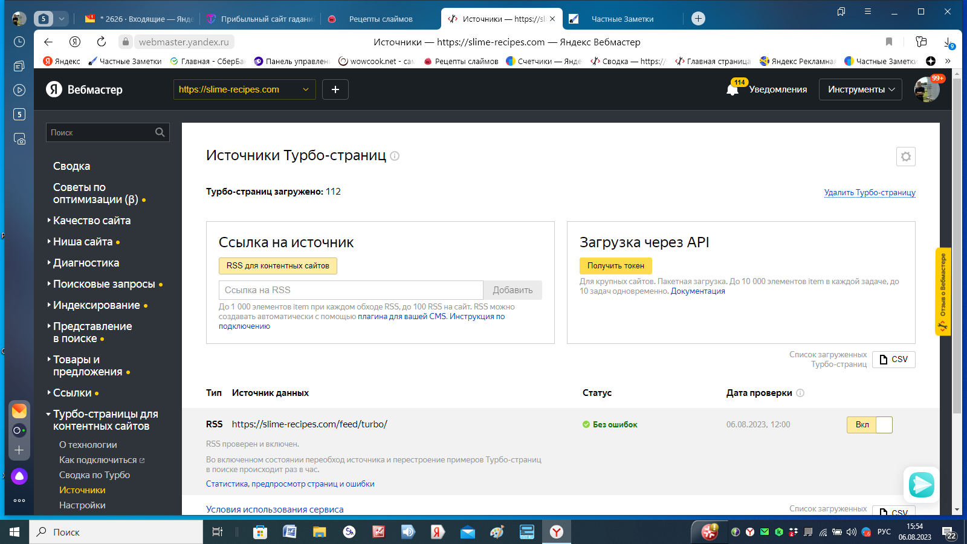Bookmark this page with the bookmark icon

889,42
